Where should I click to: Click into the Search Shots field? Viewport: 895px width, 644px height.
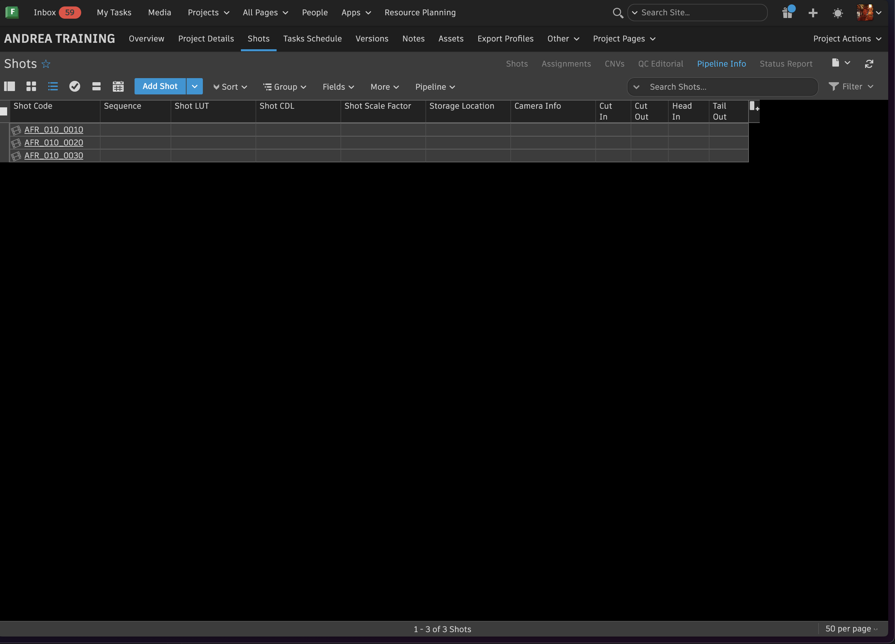tap(730, 87)
